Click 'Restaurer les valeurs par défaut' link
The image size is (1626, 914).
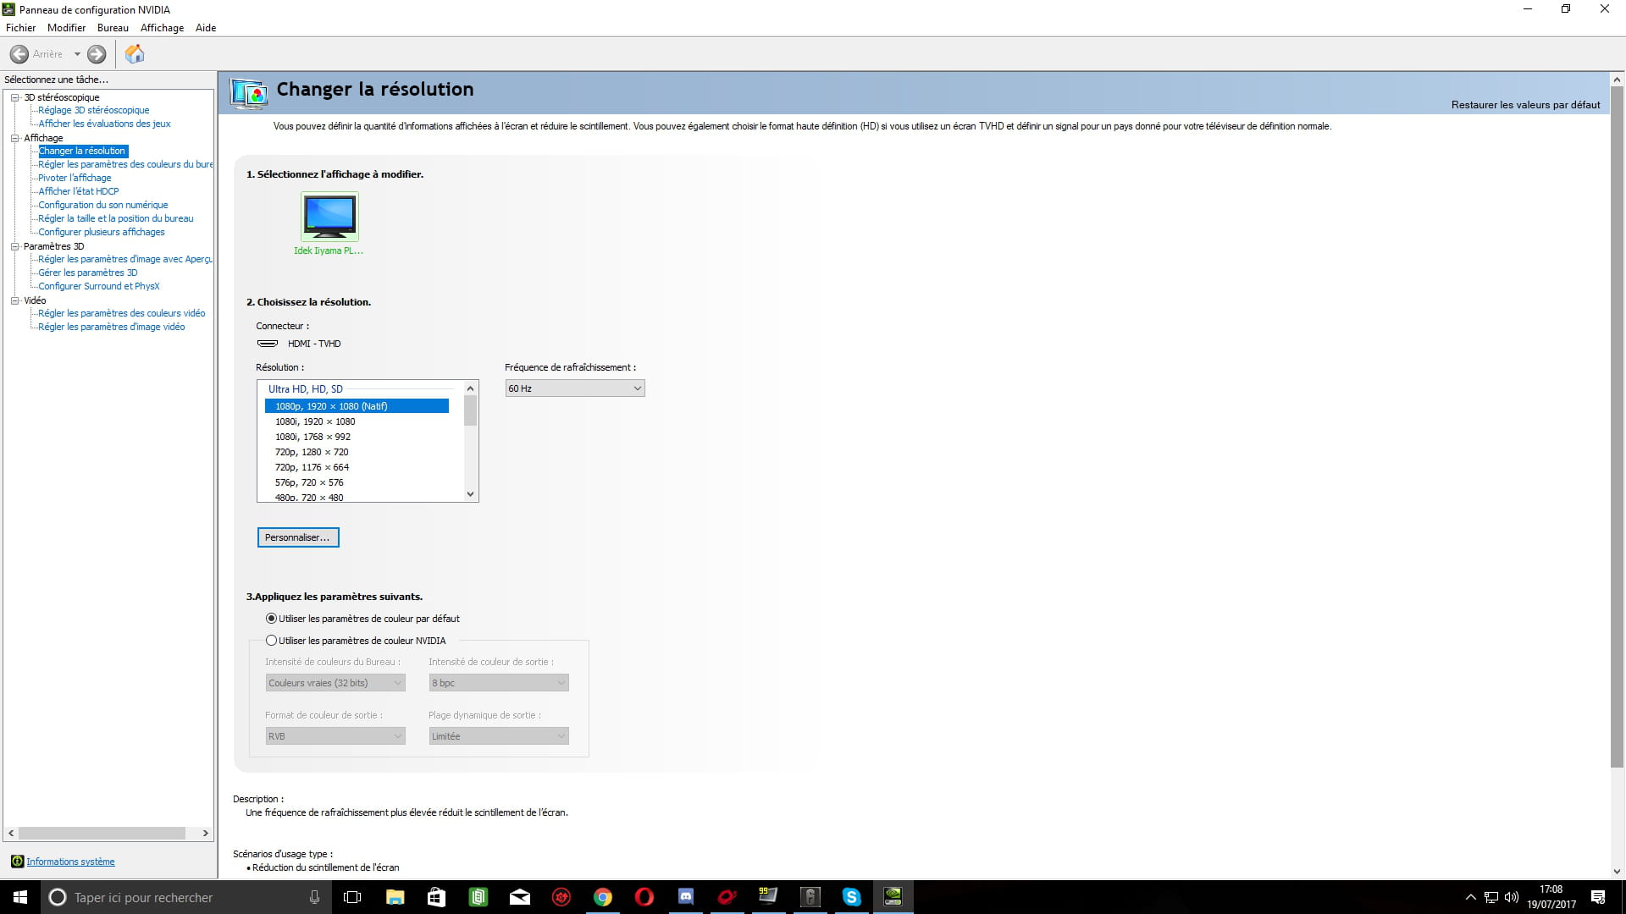pyautogui.click(x=1525, y=105)
